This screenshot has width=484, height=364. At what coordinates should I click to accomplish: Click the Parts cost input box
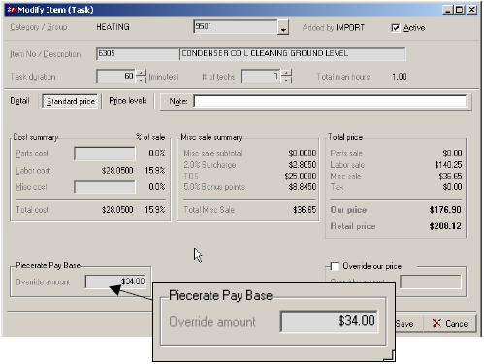[x=105, y=153]
